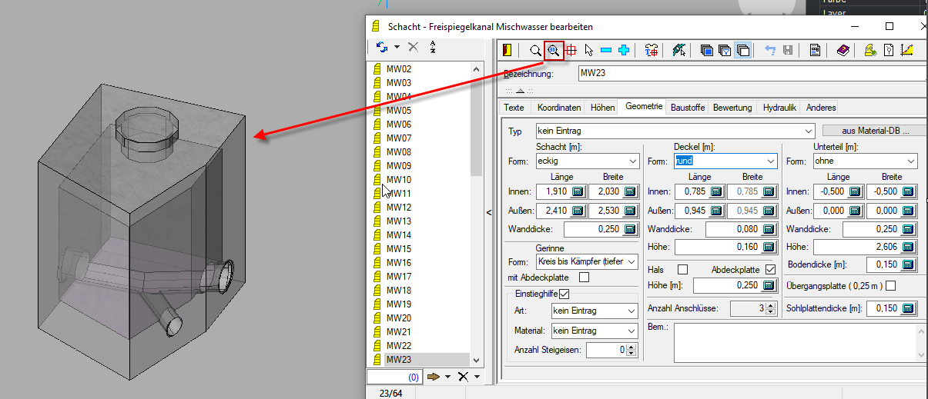Open the Hydraulik tab
The width and height of the screenshot is (928, 399).
(x=779, y=108)
